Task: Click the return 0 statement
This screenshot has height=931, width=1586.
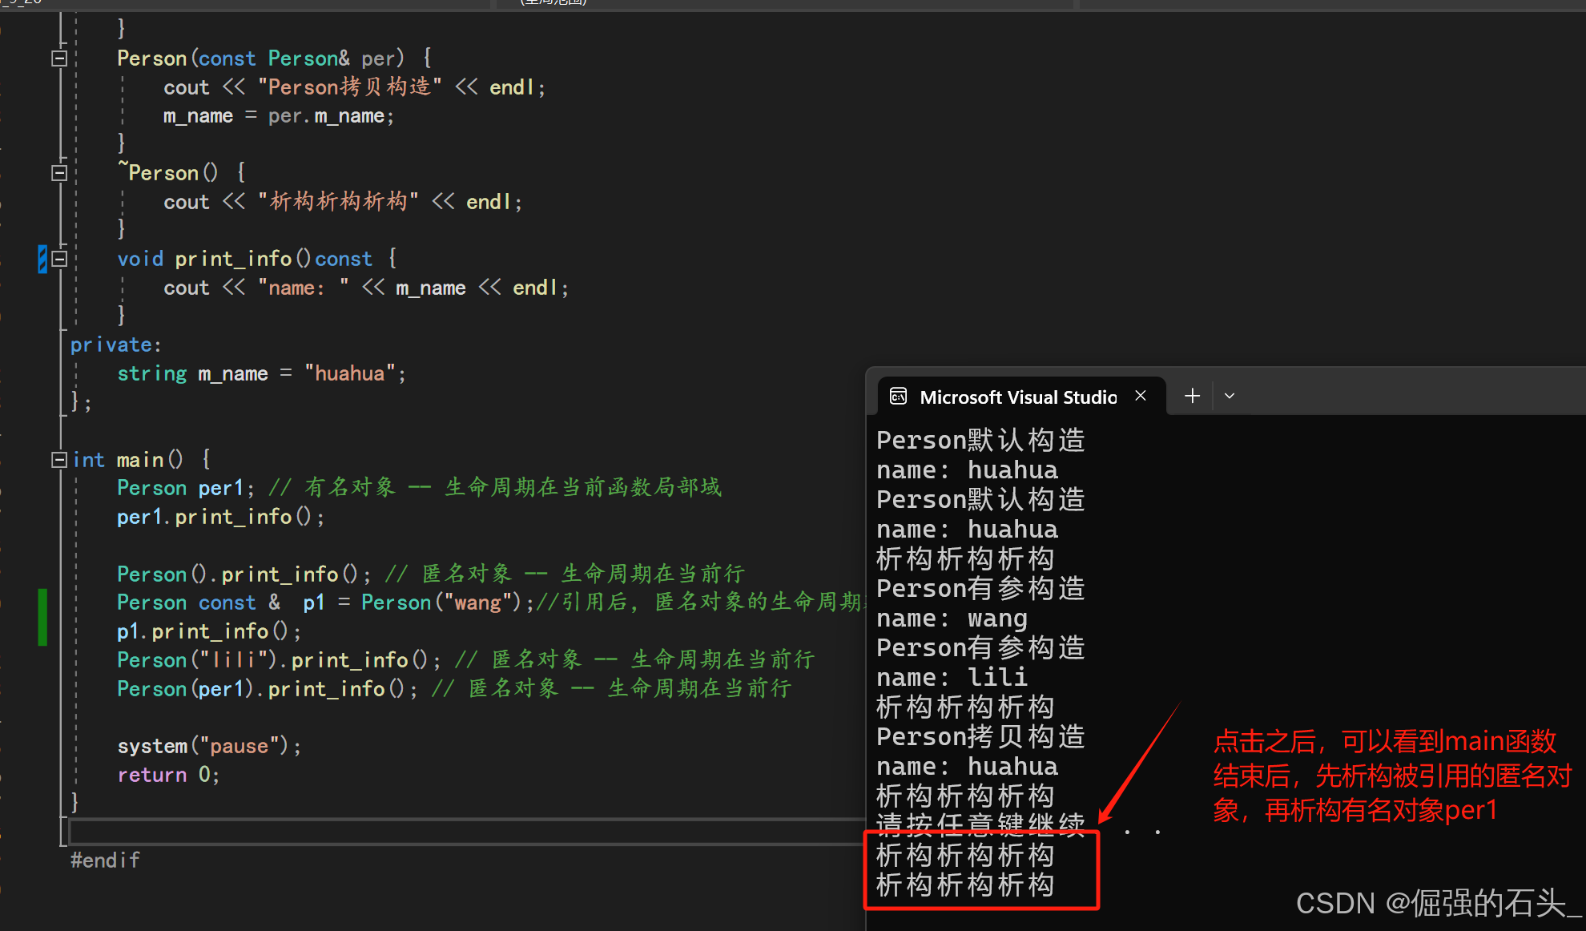Action: pos(168,775)
